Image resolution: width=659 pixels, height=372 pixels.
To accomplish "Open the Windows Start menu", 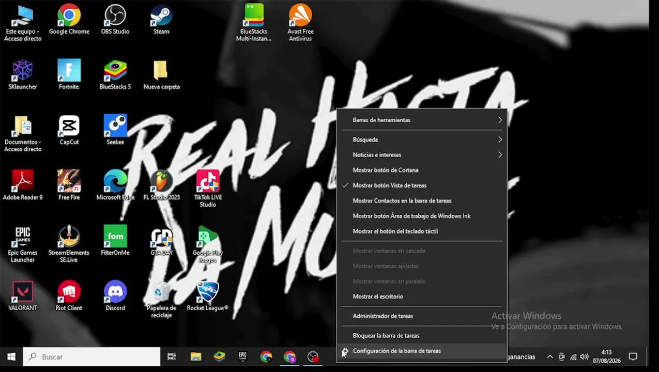I will (11, 357).
